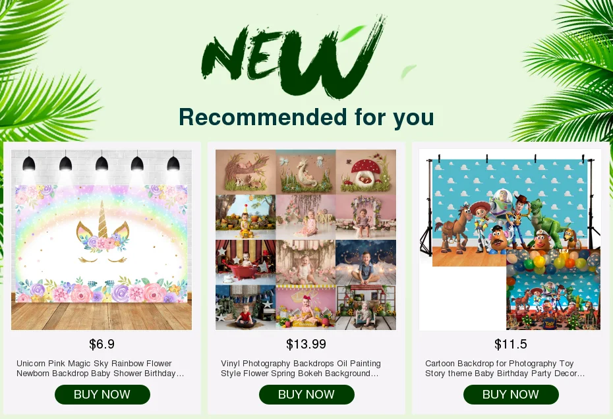The width and height of the screenshot is (613, 419).
Task: Click BUY NOW under the $13.99 vinyl backdrops
Action: (x=306, y=395)
